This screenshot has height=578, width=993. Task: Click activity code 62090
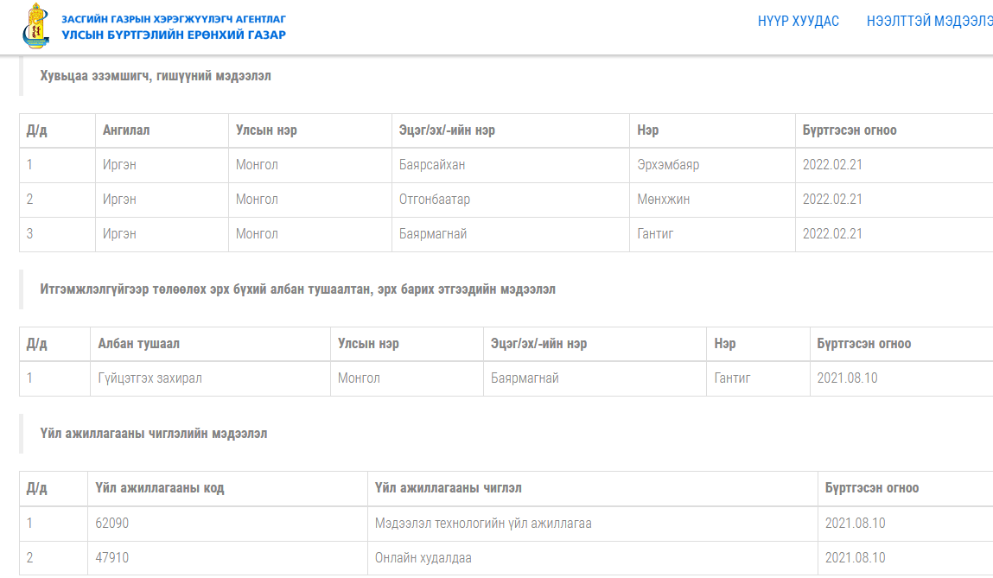(112, 524)
